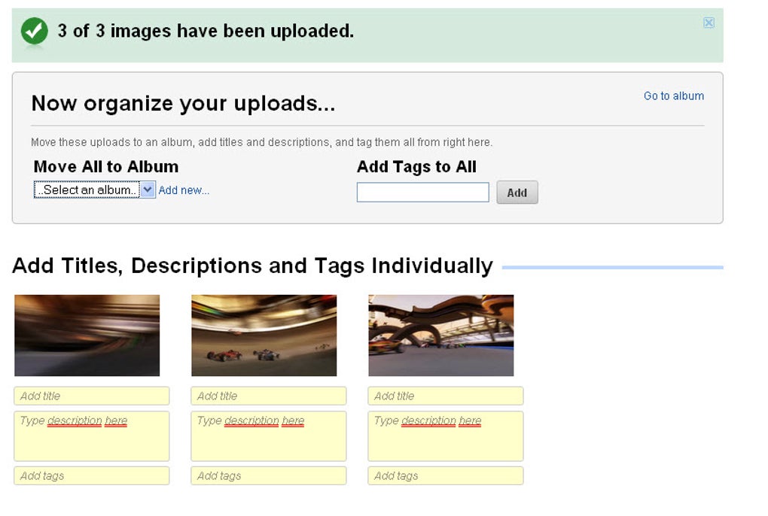768x516 pixels.
Task: Select the third curved track thumbnail
Action: coord(441,335)
